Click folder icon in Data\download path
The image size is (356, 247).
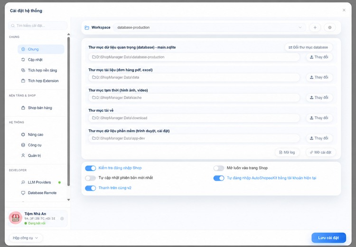point(94,118)
